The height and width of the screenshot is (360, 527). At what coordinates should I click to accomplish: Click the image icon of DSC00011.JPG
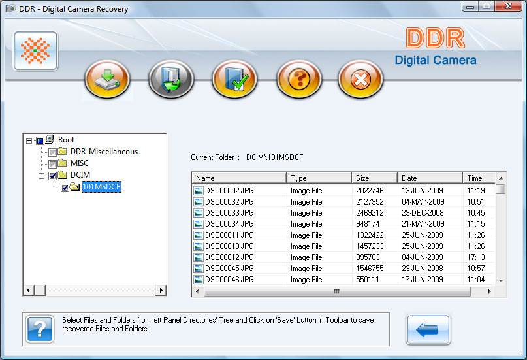pos(199,235)
